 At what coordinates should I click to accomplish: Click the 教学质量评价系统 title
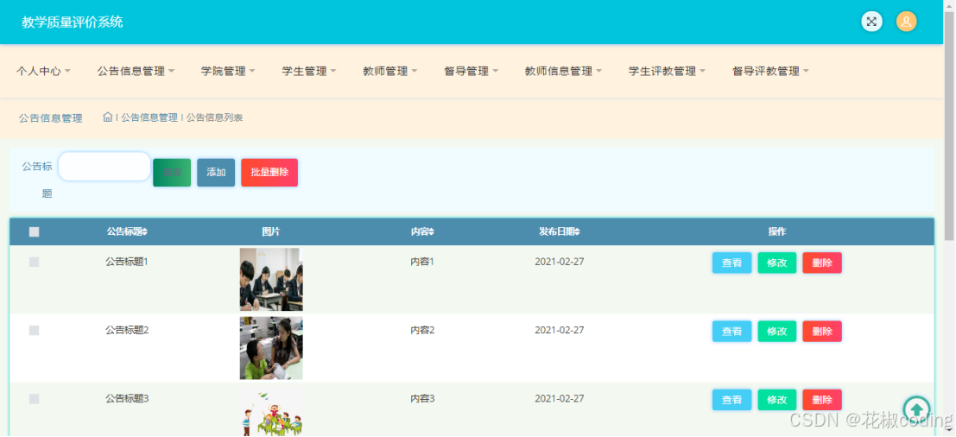click(x=72, y=22)
